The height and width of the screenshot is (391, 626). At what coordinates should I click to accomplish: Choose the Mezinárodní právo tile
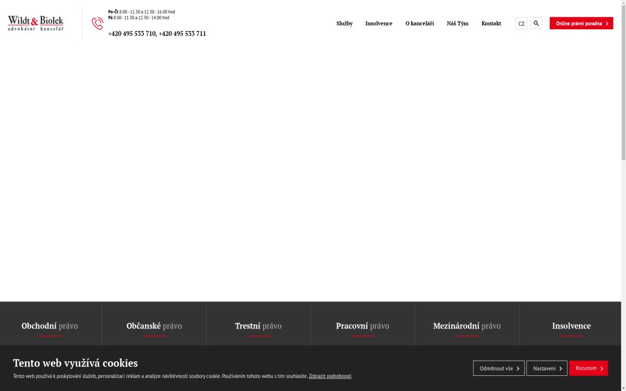(x=467, y=326)
